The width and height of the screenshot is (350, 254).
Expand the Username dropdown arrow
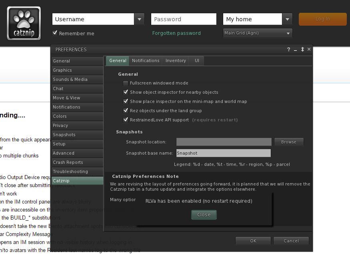coord(139,19)
